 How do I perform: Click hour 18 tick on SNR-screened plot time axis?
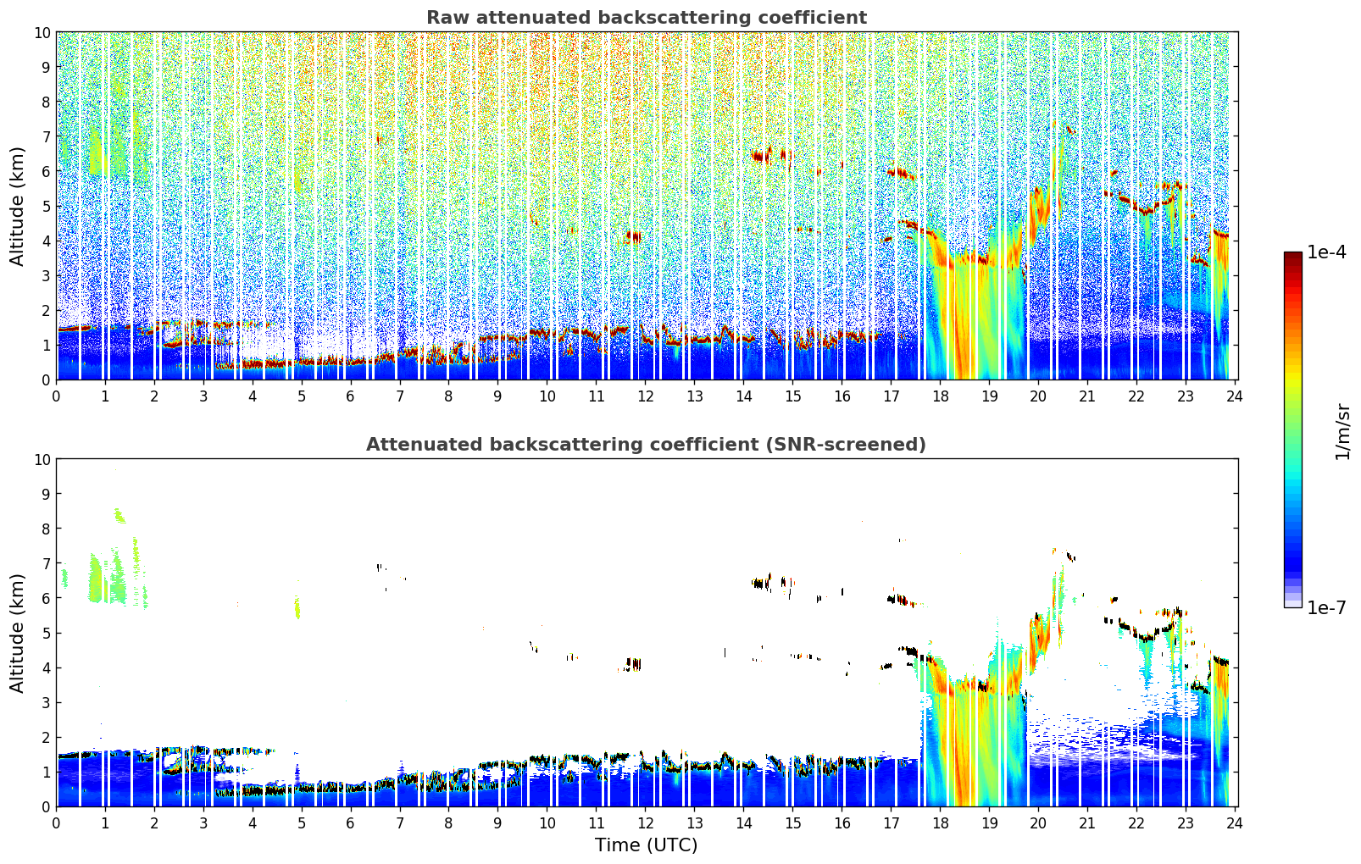tap(940, 822)
